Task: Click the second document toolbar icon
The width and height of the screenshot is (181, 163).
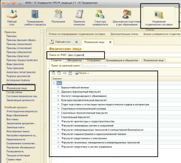Action: [x=59, y=73]
